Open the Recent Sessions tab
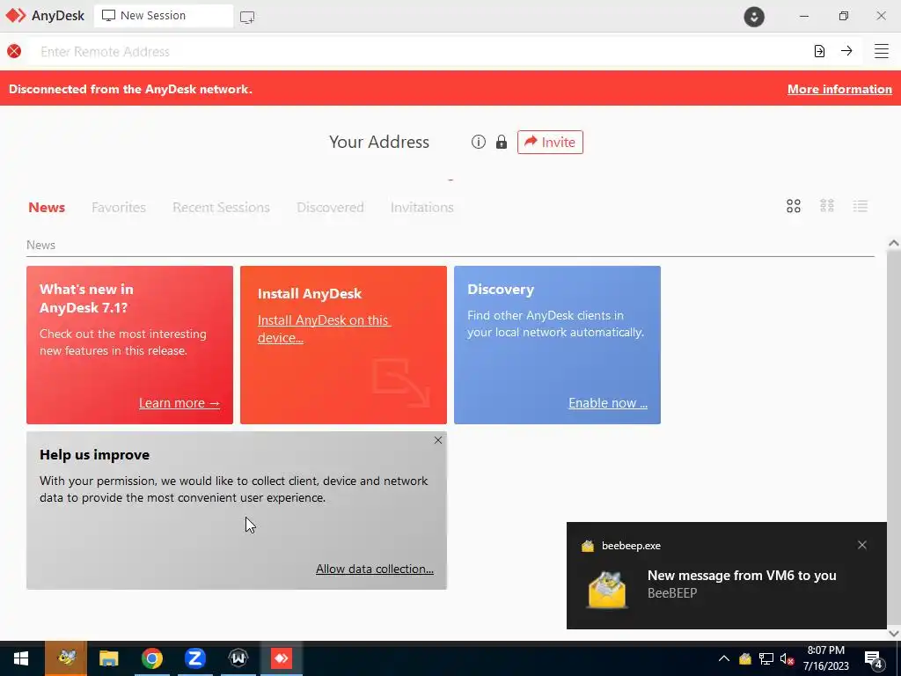 [221, 207]
